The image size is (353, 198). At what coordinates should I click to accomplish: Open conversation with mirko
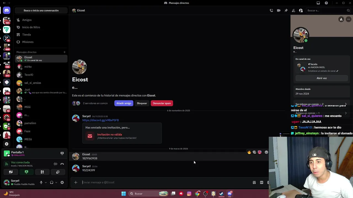41,67
